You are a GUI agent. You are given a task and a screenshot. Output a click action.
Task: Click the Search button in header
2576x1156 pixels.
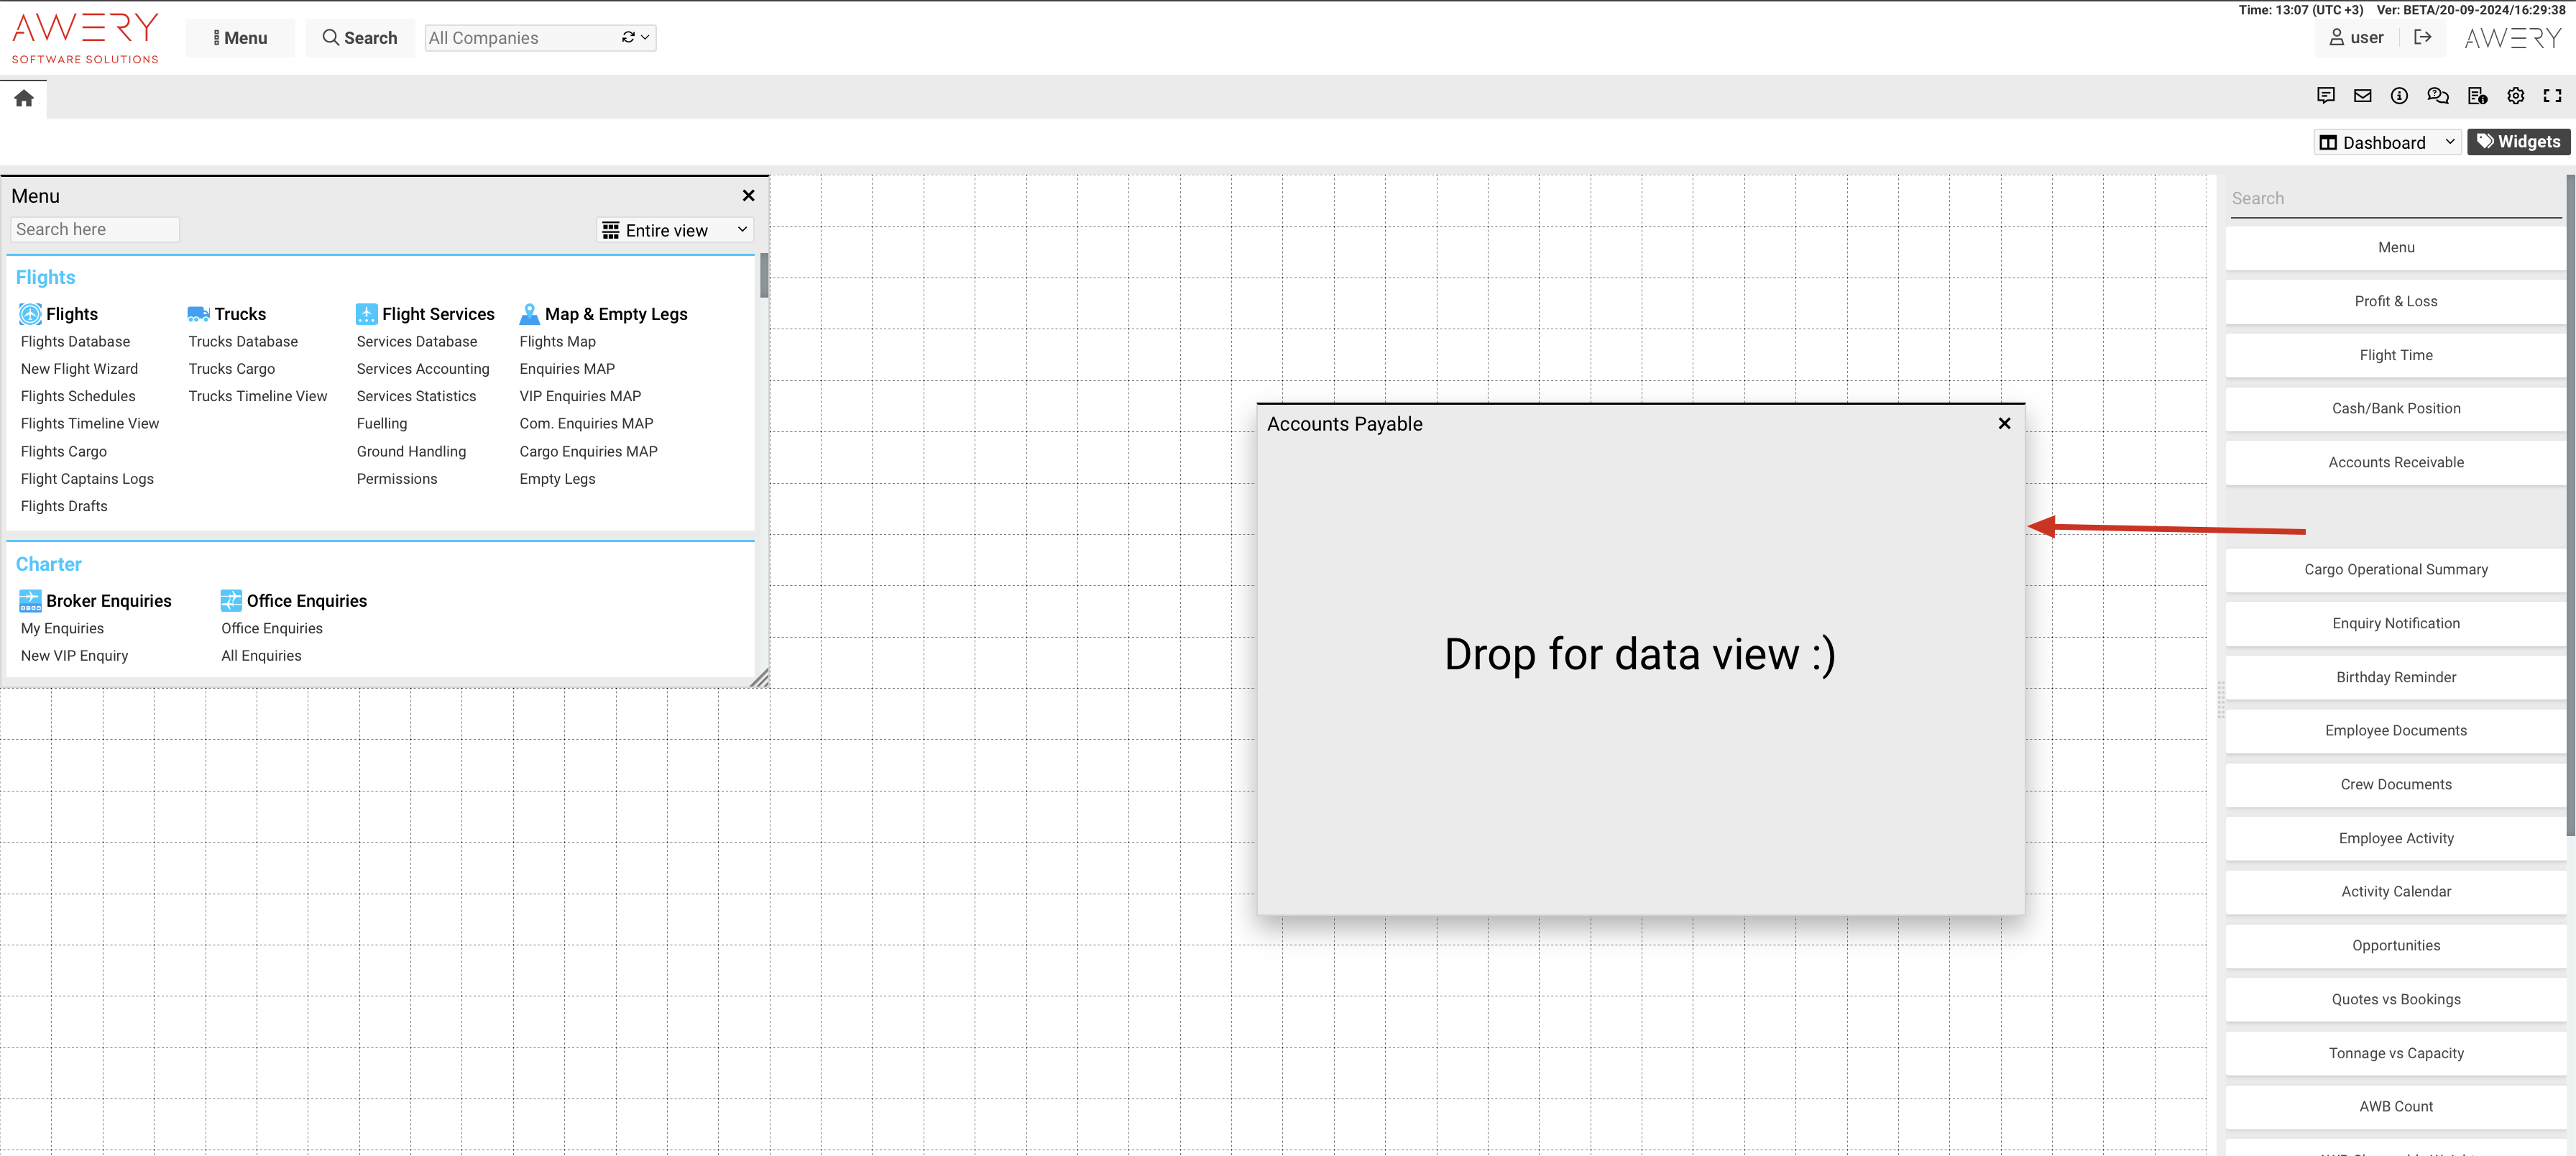tap(360, 38)
